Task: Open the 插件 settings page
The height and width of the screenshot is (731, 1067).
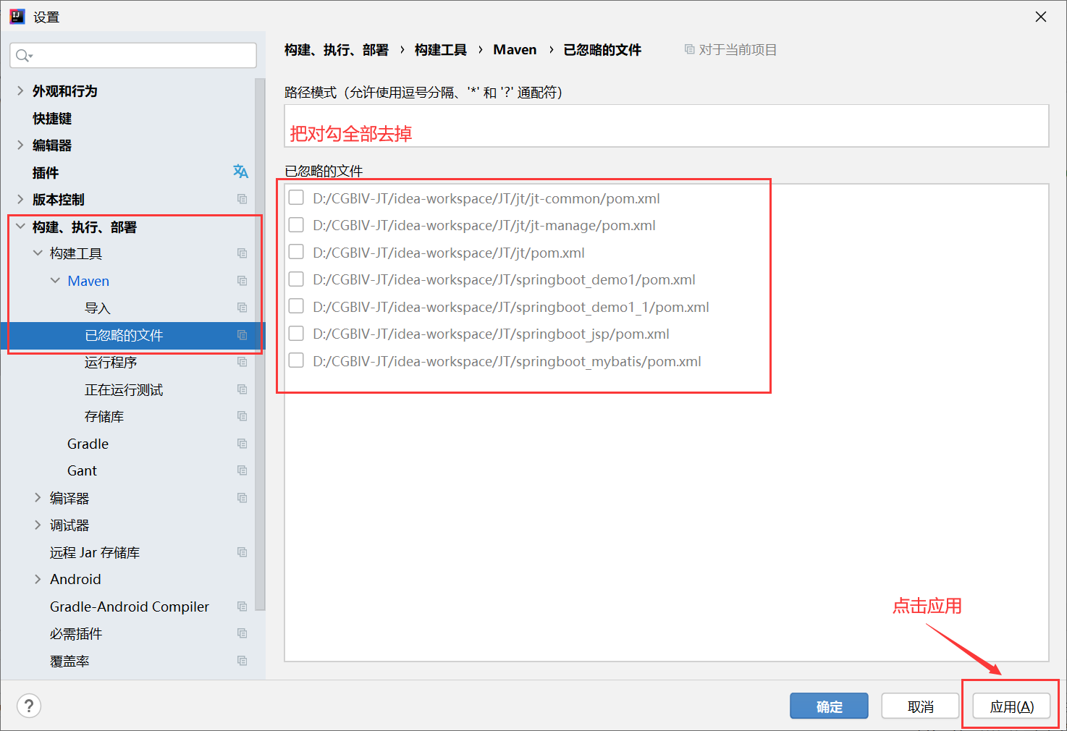Action: (x=46, y=172)
